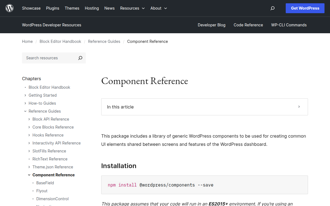
Task: Open RichText Reference link
Action: (x=50, y=159)
